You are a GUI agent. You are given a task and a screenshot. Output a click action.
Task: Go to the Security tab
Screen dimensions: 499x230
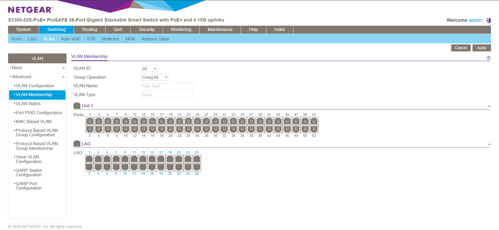point(147,29)
